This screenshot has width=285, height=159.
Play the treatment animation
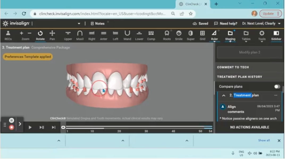pyautogui.click(x=30, y=127)
